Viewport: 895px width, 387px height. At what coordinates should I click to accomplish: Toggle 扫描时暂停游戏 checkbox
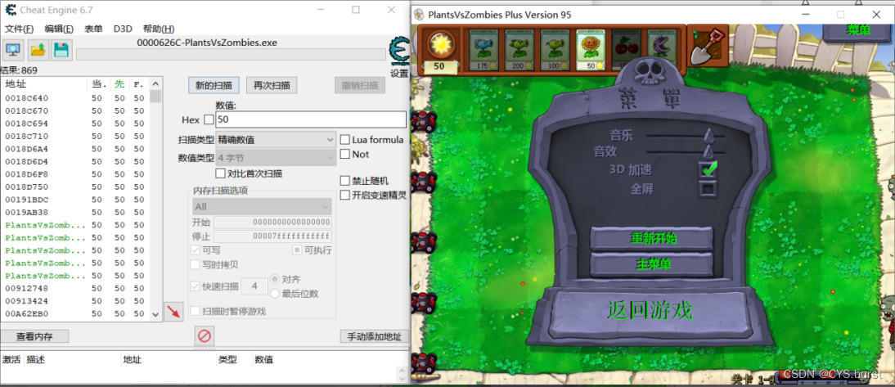[x=196, y=311]
